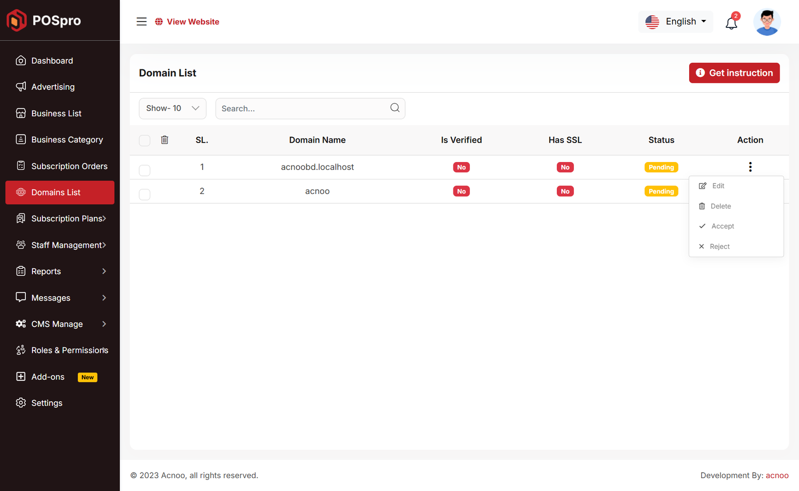The height and width of the screenshot is (491, 799).
Task: Click the Get instruction button
Action: click(734, 73)
